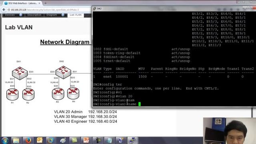256x144 pixels.
Task: Click the 'VLAN 30 Manager' text line
Action: (85, 116)
